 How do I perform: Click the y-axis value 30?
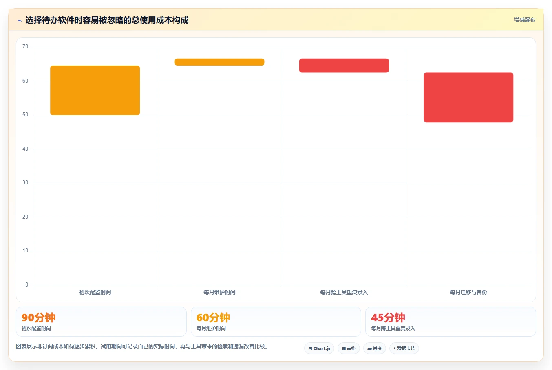point(25,183)
